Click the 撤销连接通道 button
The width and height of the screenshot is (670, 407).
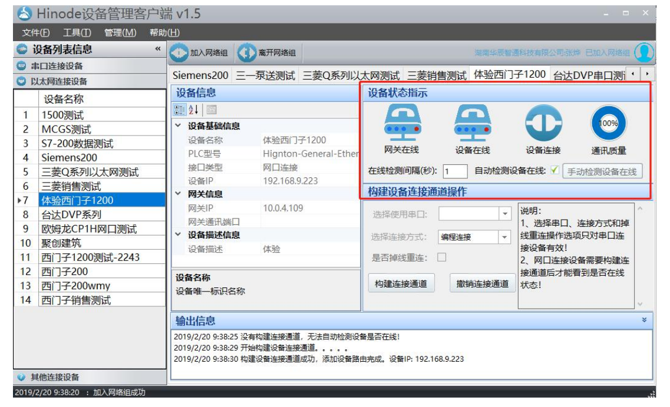click(x=482, y=284)
